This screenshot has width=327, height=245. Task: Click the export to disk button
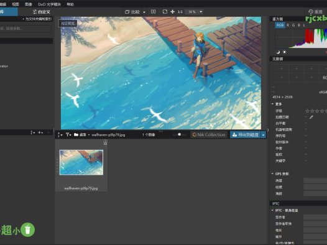[245, 135]
